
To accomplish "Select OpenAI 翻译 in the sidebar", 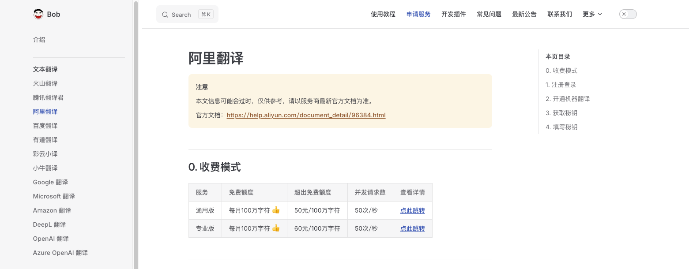I will pyautogui.click(x=51, y=239).
